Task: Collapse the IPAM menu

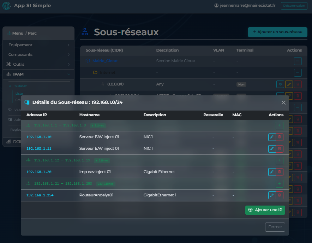Action: tap(38, 74)
